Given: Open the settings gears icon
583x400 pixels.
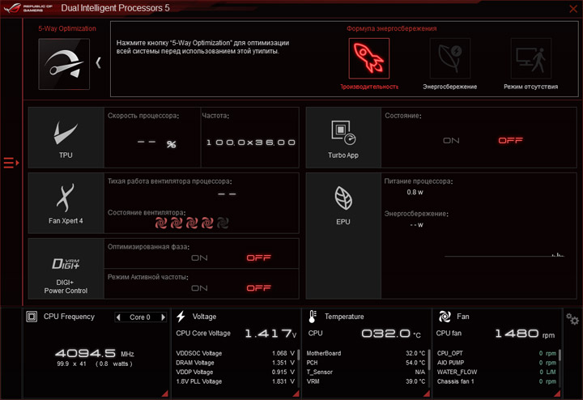Looking at the screenshot, I should click(572, 319).
